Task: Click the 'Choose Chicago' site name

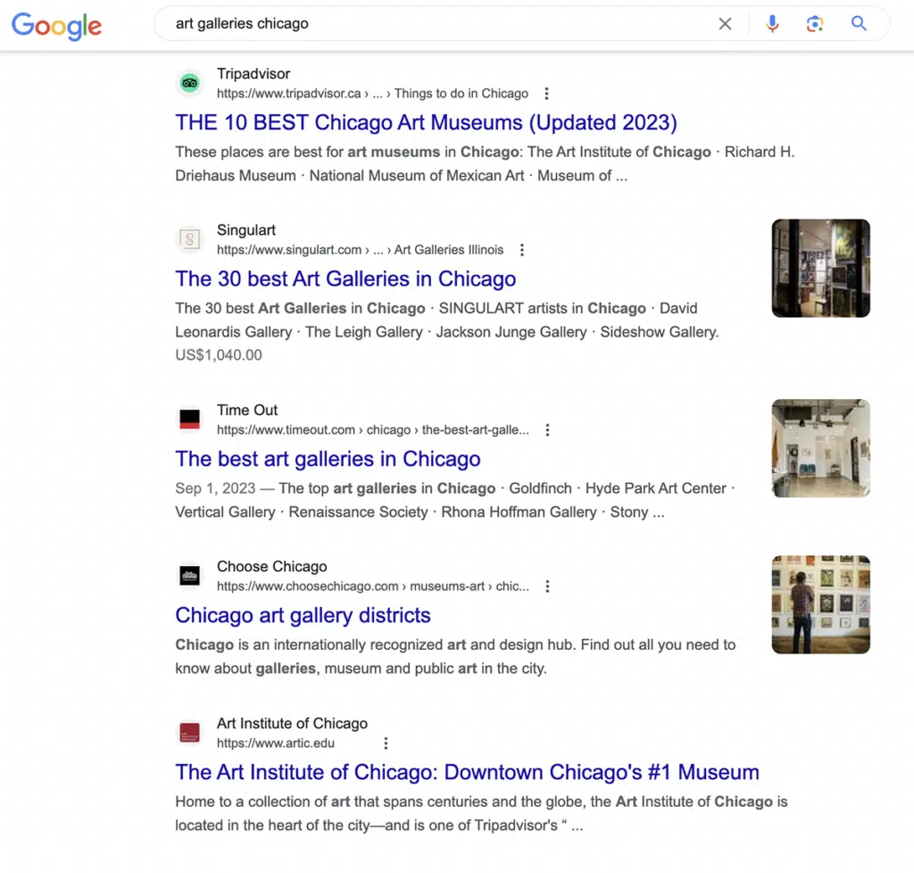Action: [x=271, y=567]
